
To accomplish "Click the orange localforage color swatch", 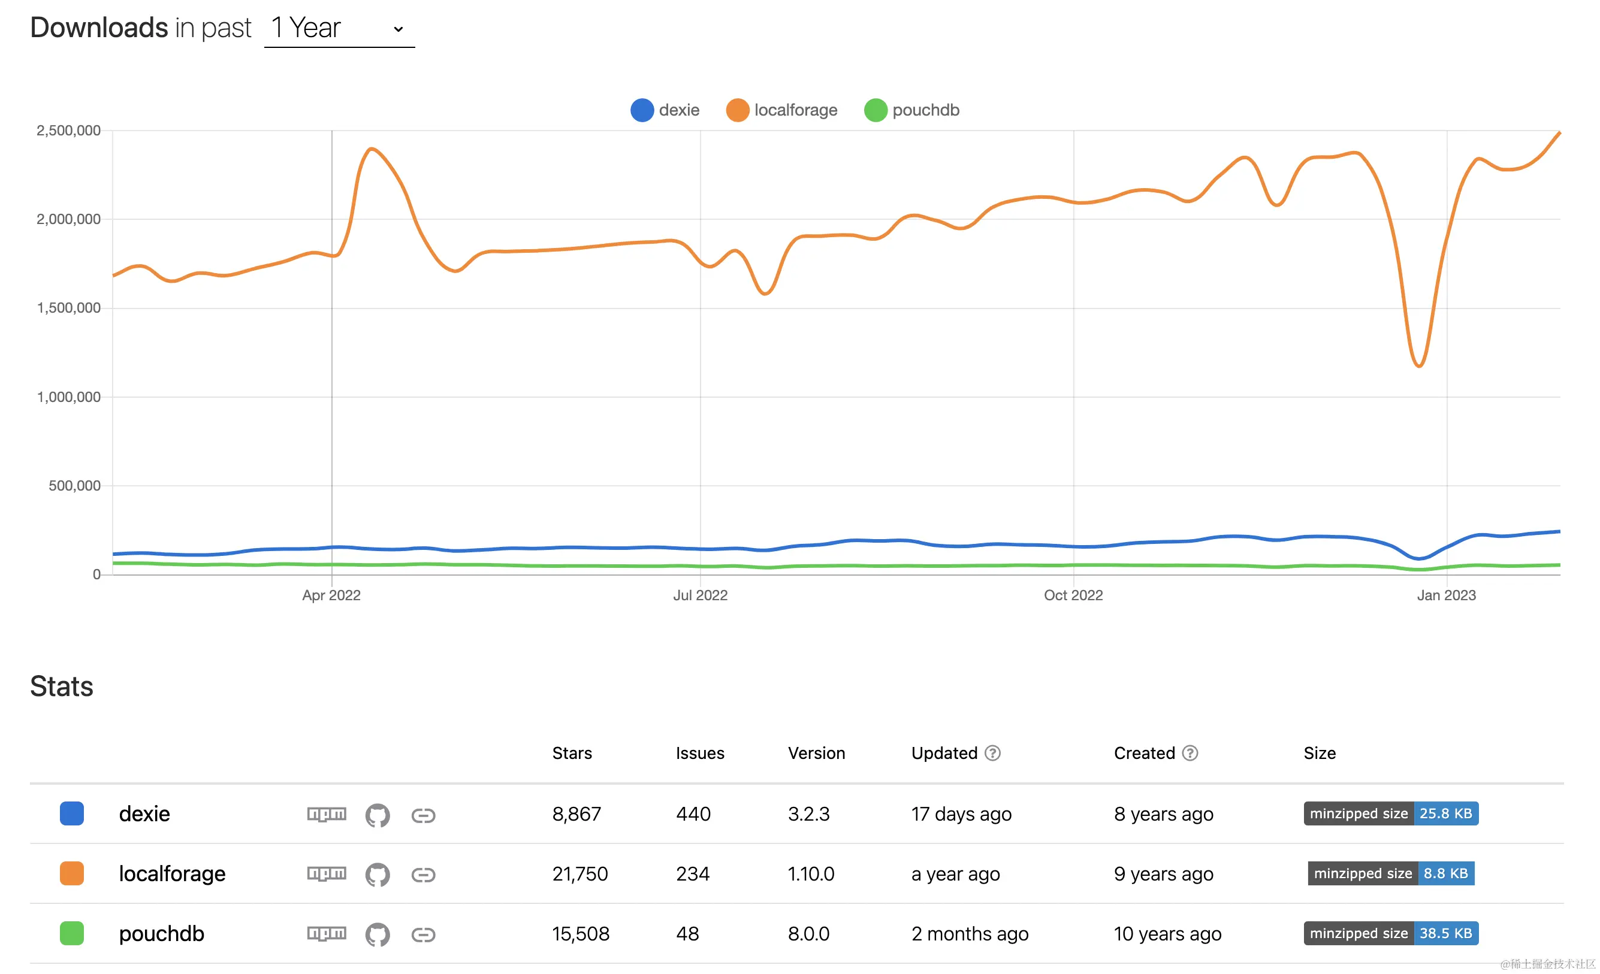I will [x=72, y=873].
